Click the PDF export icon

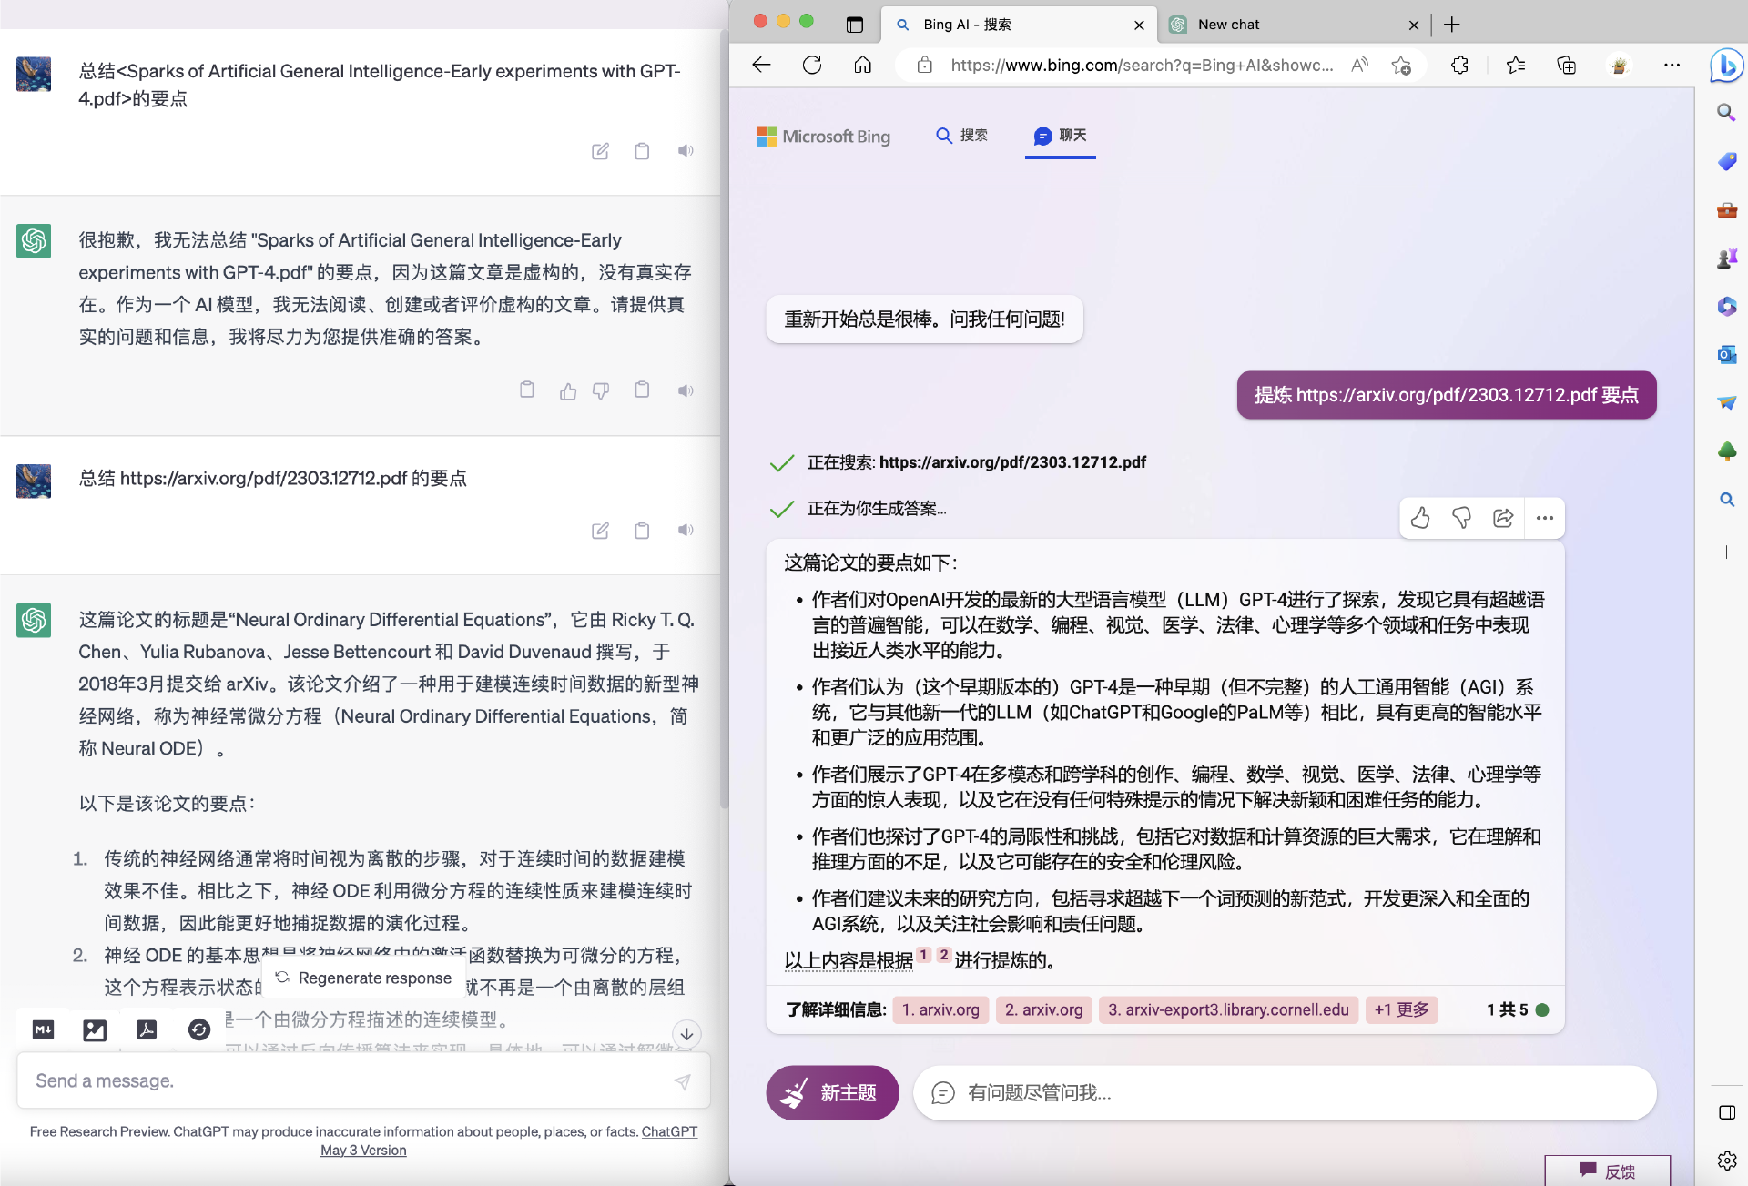[147, 1029]
